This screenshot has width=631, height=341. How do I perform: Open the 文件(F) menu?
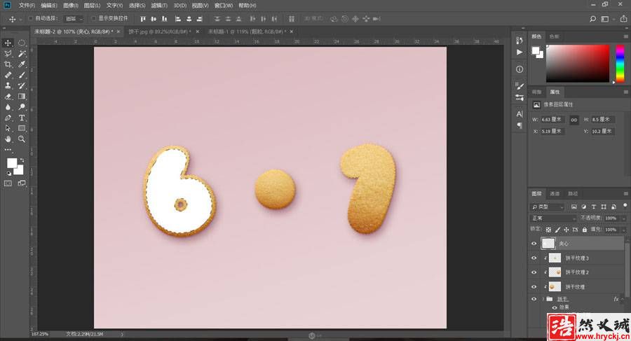click(x=27, y=5)
